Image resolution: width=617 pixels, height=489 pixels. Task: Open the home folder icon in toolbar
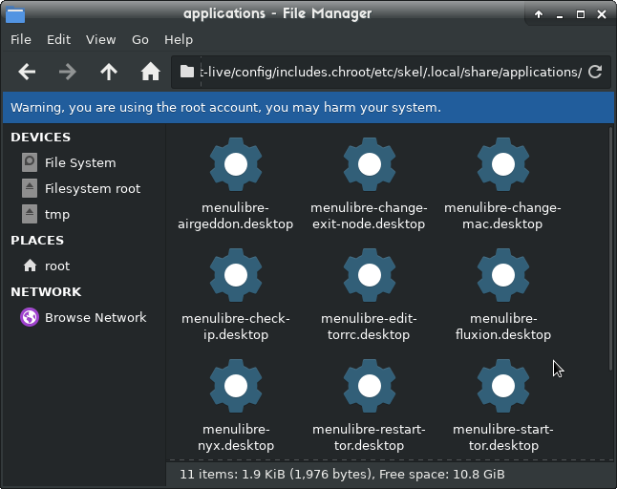pos(150,72)
